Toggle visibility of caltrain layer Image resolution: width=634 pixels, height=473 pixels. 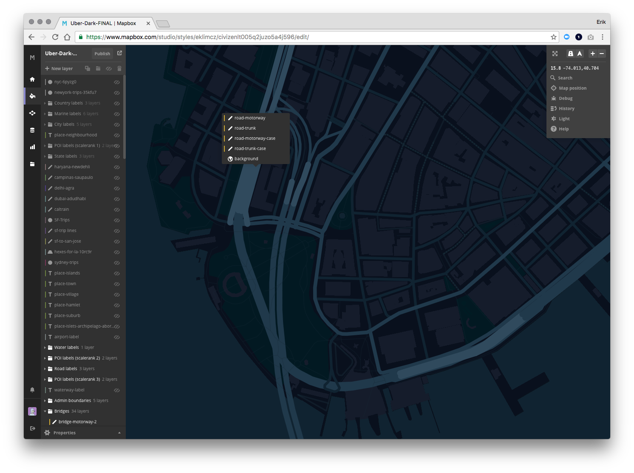(117, 210)
